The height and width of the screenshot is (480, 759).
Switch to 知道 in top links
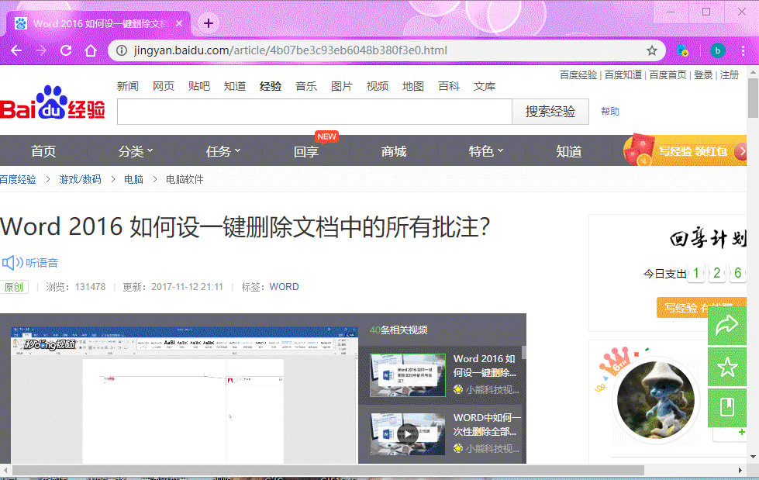pos(235,86)
